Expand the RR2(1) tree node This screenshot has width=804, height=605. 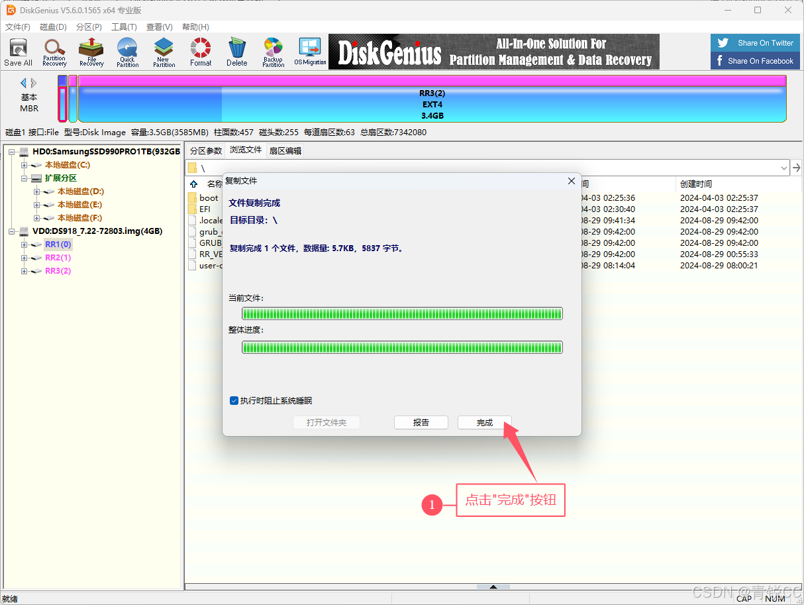25,258
